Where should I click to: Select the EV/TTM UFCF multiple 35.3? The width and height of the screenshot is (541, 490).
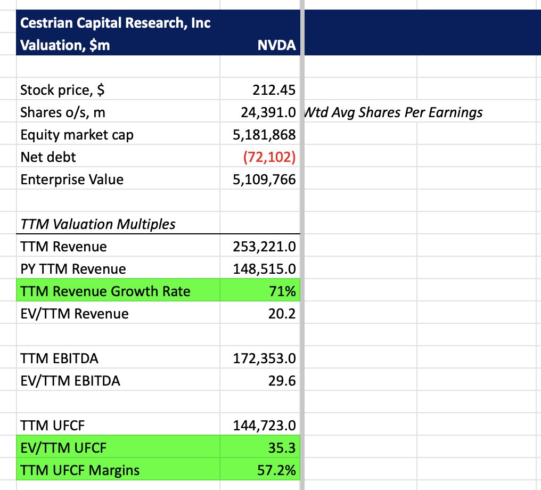point(260,447)
